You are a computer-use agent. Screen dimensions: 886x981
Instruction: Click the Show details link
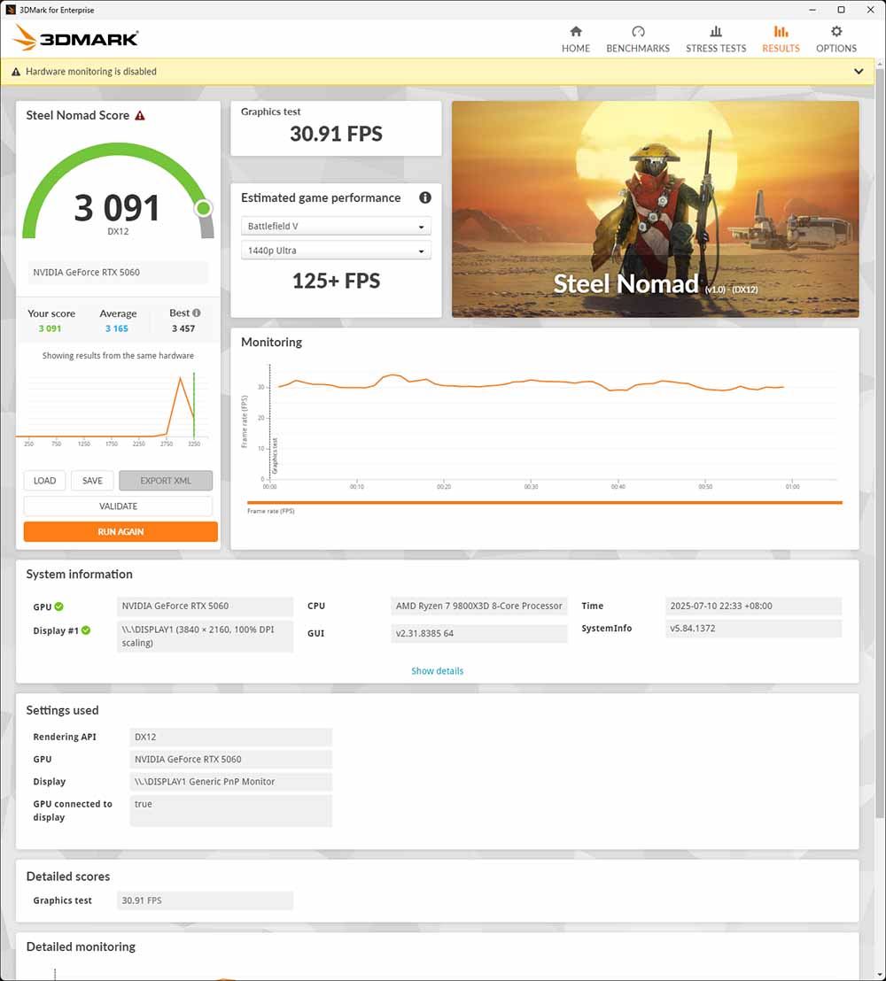[x=437, y=671]
